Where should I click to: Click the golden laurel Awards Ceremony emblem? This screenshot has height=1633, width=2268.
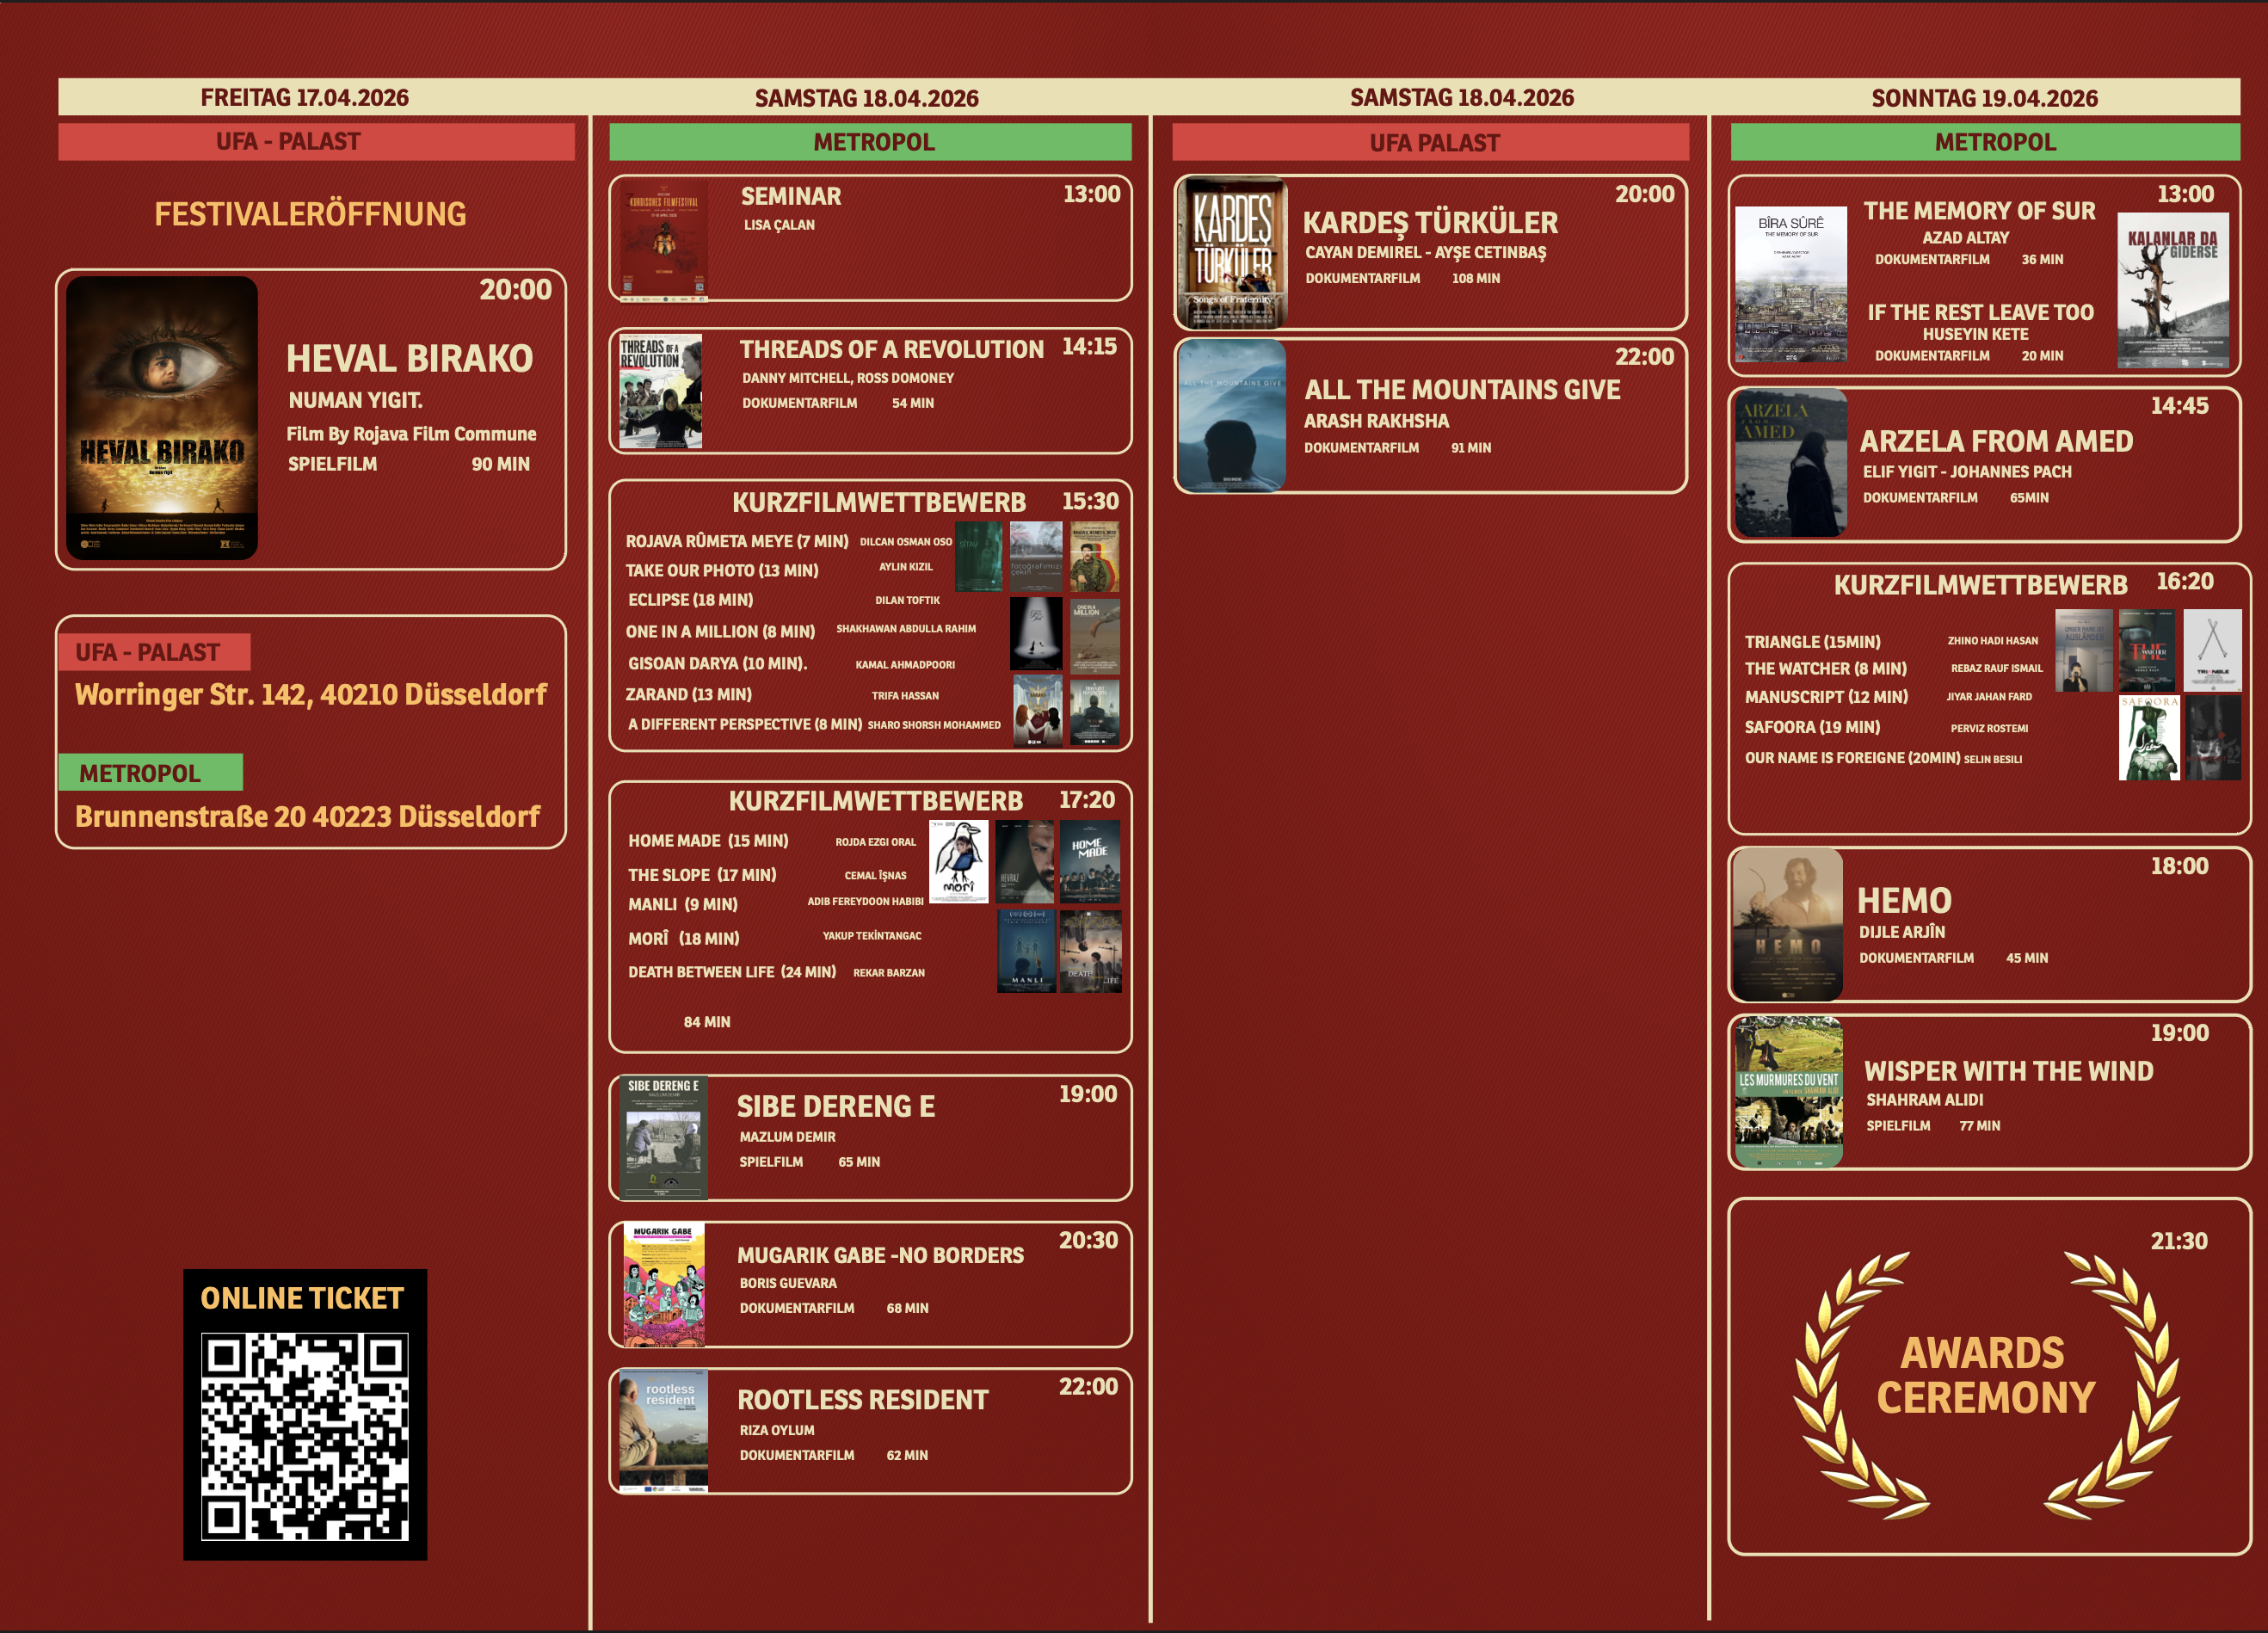[x=1985, y=1385]
